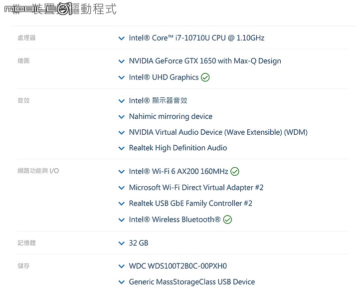Screen dimensions: 359x288
Task: Expand the WDC WDS100T2B0C-00PXH0 chevron
Action: (x=122, y=267)
